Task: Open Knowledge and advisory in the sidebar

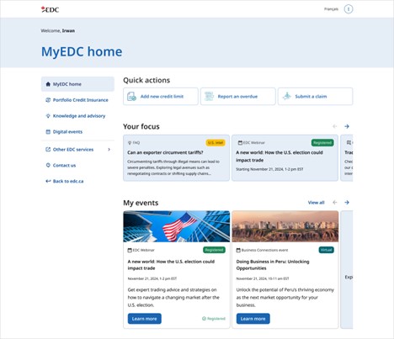Action: pyautogui.click(x=77, y=116)
